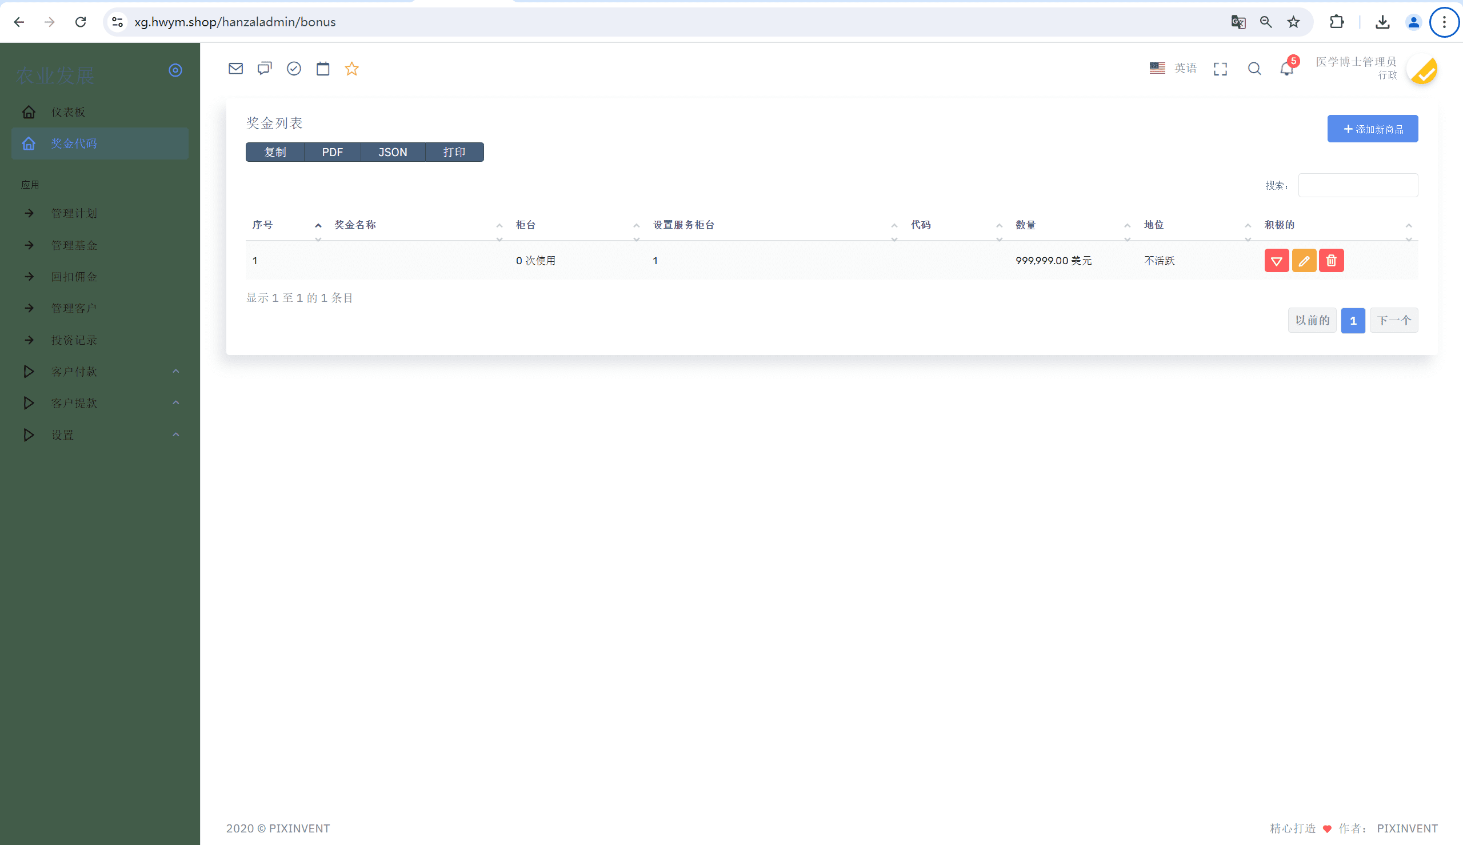Click the to-do checkmark circle icon
Screen dimensions: 1463x845
point(294,69)
